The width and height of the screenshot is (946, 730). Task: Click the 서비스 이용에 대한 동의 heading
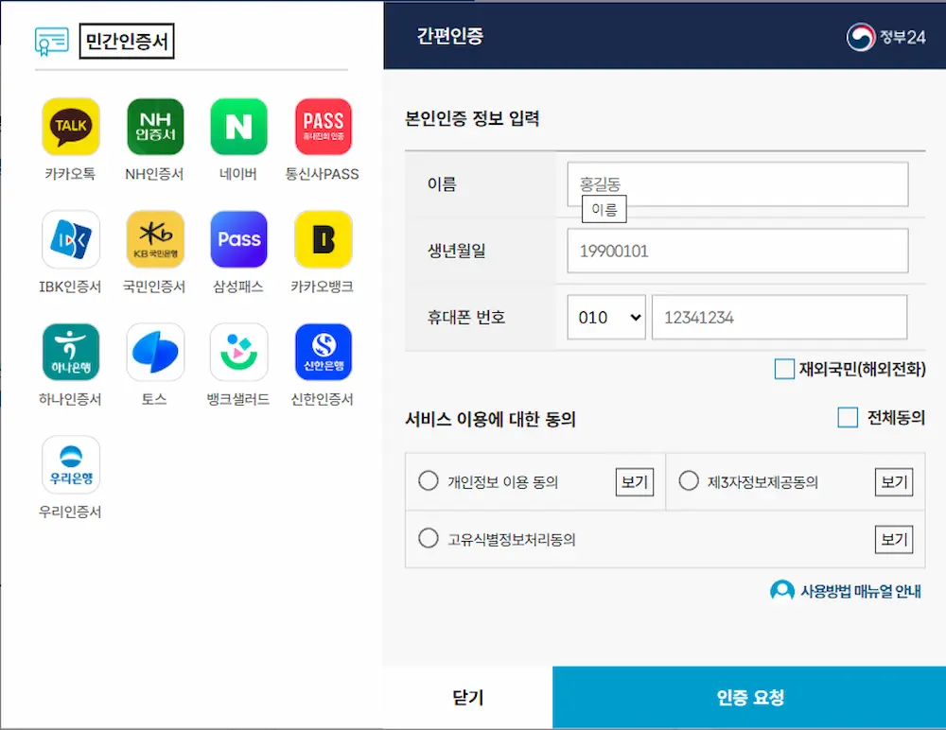click(x=490, y=419)
